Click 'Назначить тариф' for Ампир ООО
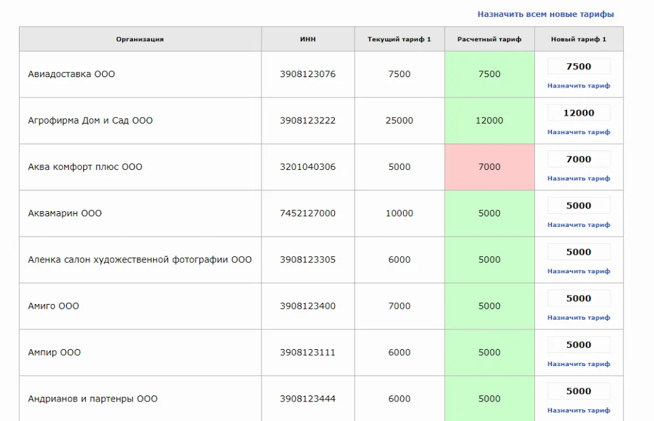The image size is (654, 421). click(578, 364)
